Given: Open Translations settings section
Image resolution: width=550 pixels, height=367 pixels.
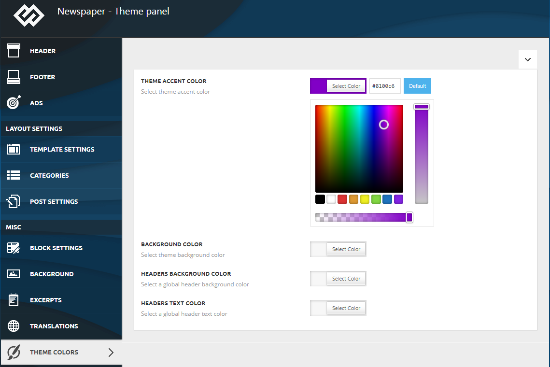Looking at the screenshot, I should coord(61,326).
